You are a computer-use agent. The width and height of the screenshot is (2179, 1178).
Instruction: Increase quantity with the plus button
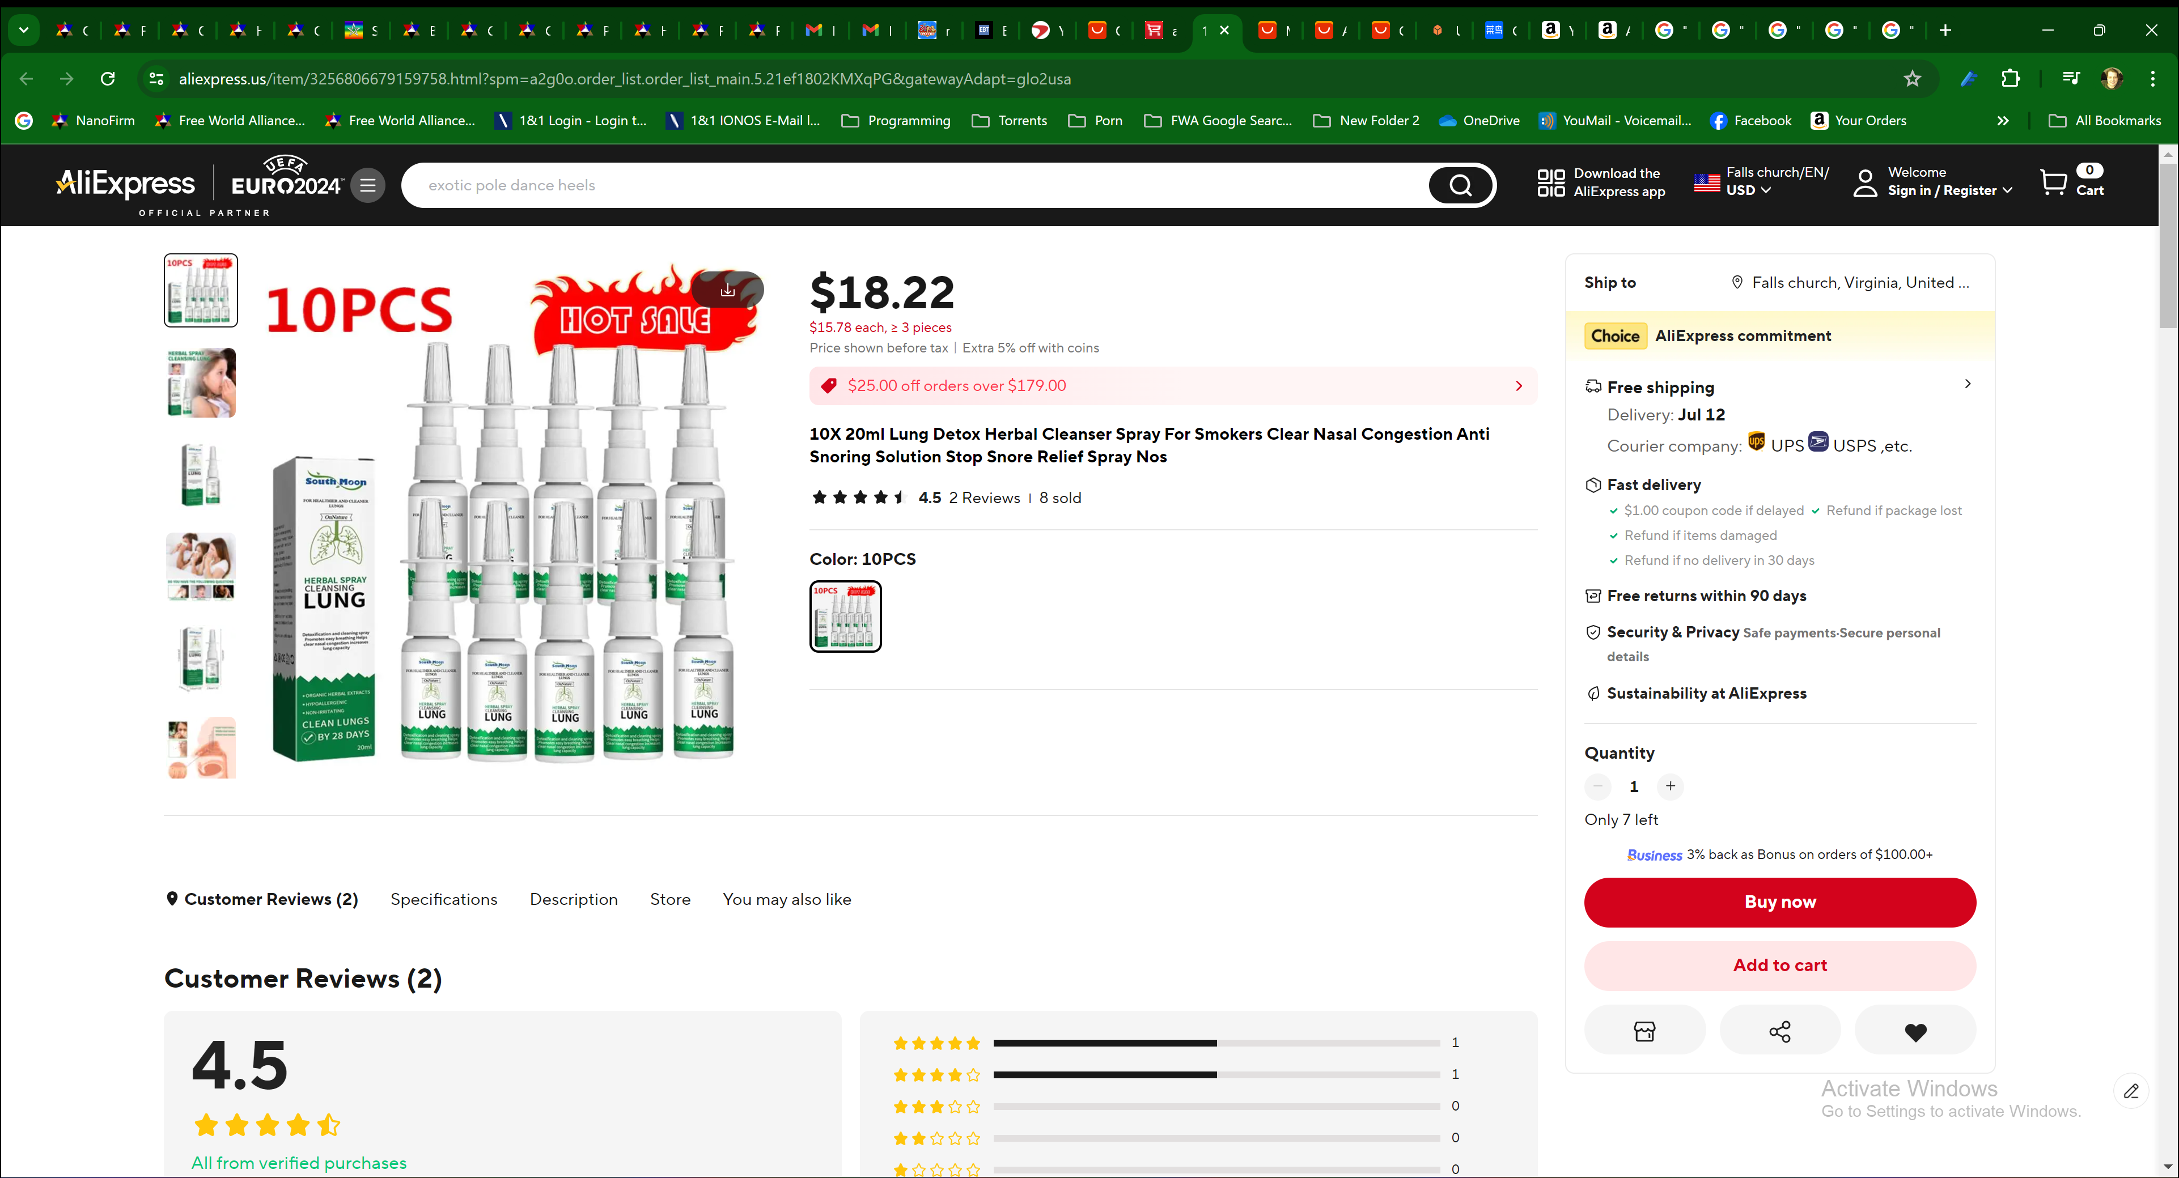point(1670,785)
